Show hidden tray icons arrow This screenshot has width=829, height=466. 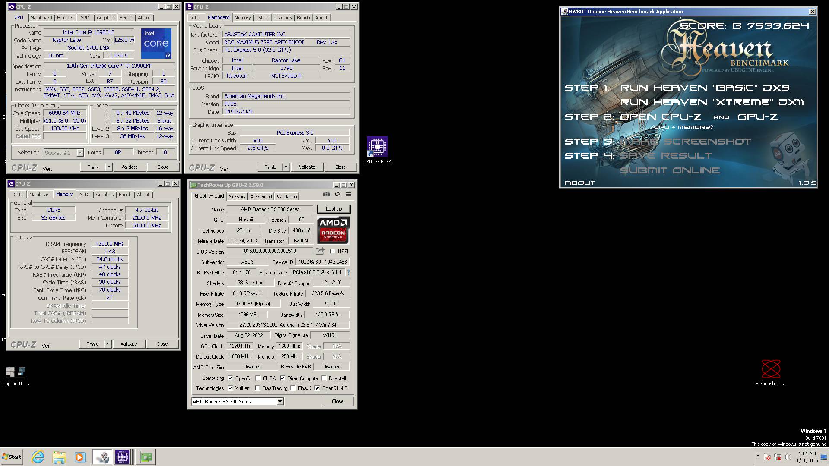click(x=758, y=457)
